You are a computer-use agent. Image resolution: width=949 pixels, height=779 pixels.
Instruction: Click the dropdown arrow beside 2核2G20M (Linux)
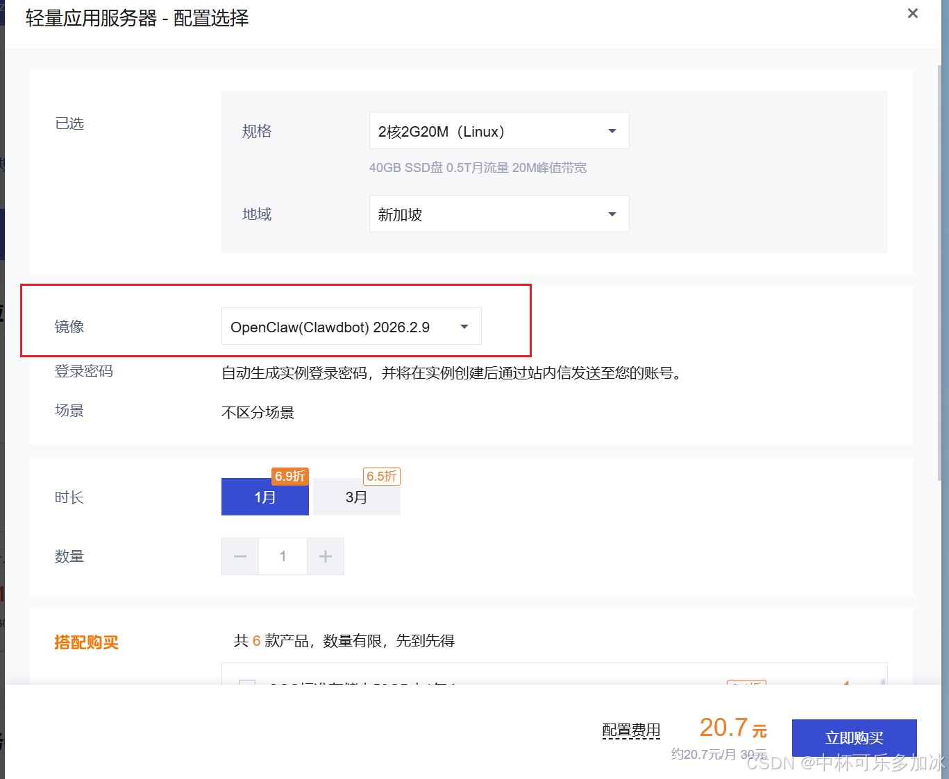coord(612,130)
